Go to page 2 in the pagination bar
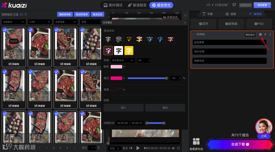Screen dimensions: 275x152 (x=53, y=147)
